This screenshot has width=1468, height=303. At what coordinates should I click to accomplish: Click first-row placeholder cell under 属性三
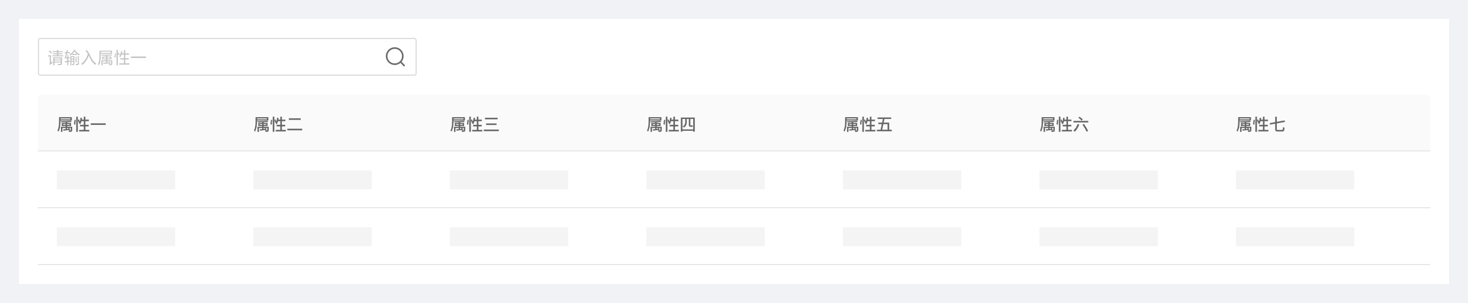[x=509, y=180]
